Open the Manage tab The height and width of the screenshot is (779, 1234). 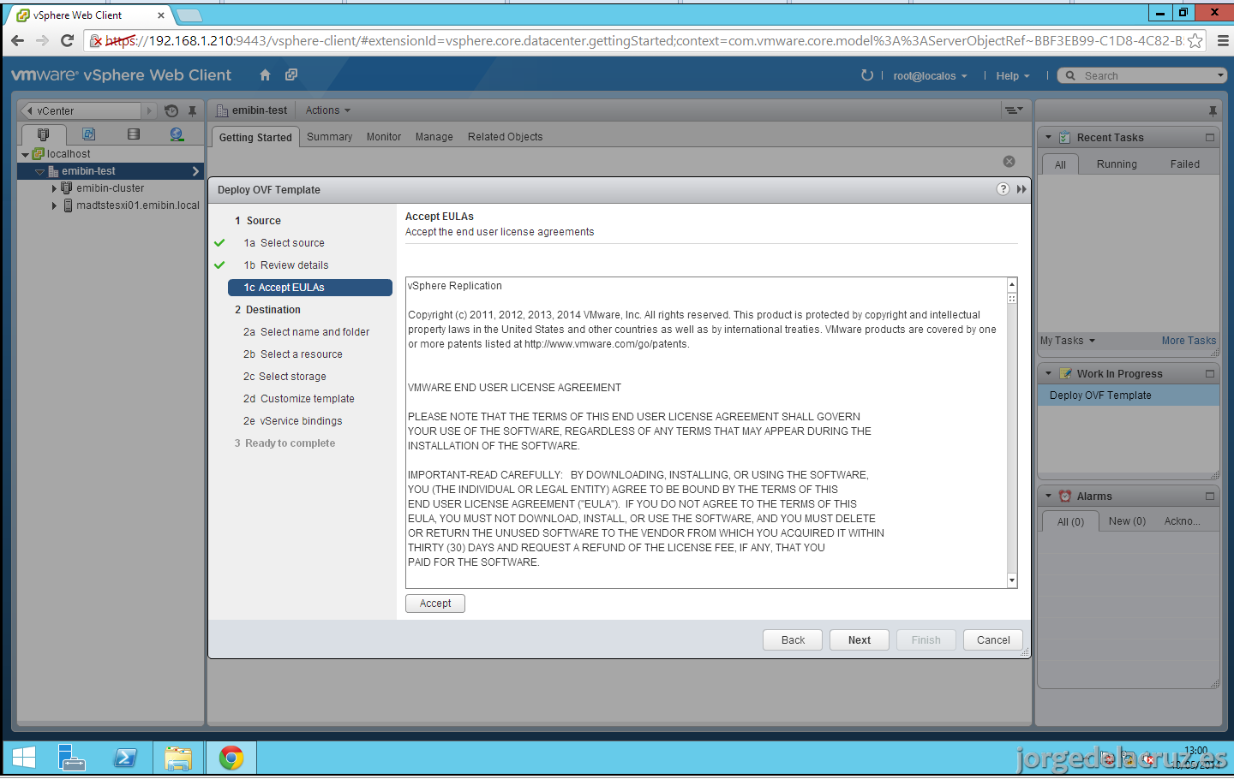pos(434,137)
